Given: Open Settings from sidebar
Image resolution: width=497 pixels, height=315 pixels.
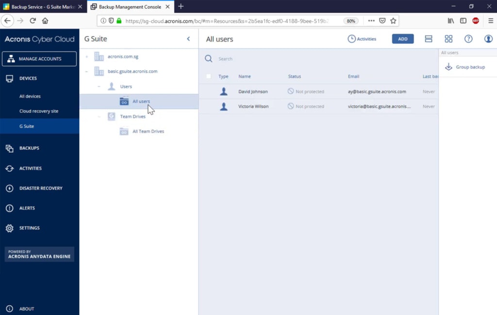Looking at the screenshot, I should tap(30, 228).
